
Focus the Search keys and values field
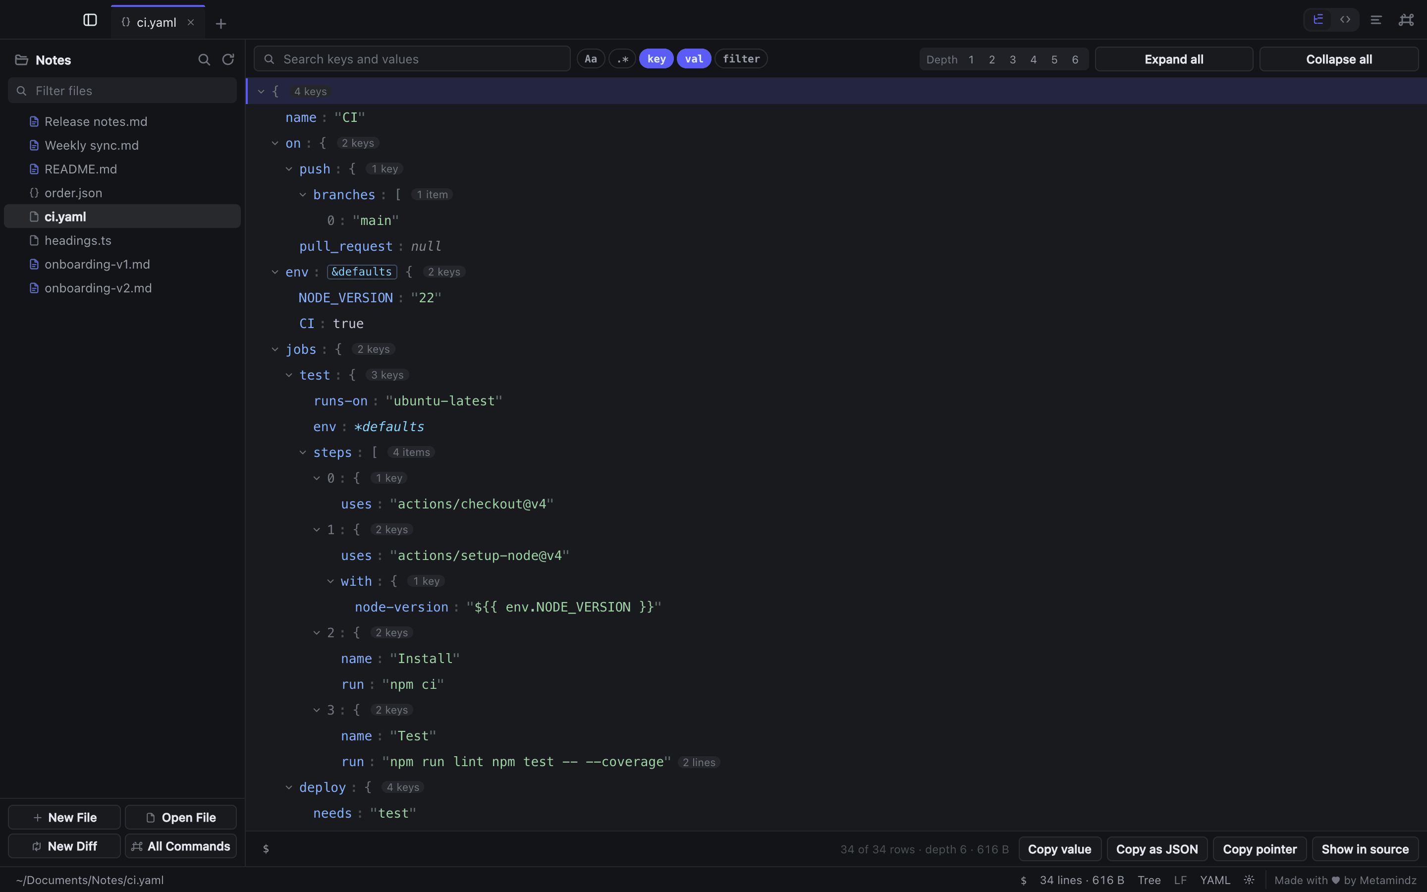(x=412, y=59)
